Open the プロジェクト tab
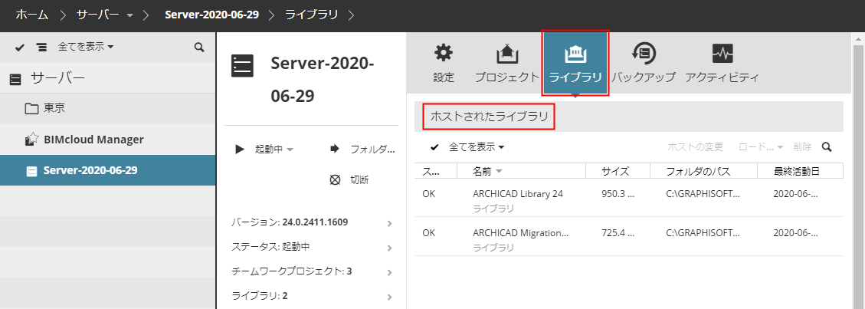The image size is (865, 309). click(507, 64)
